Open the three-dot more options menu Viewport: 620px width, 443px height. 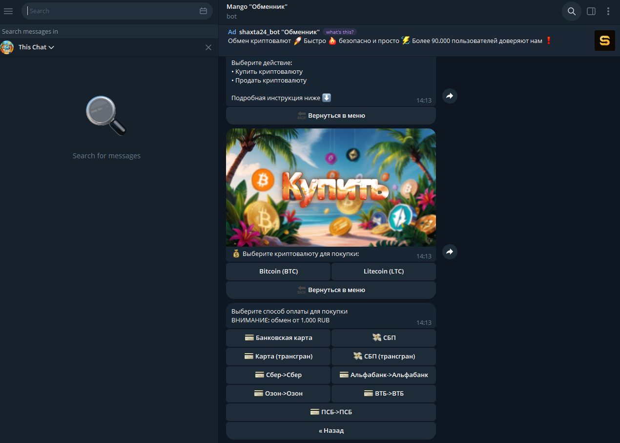coord(608,11)
